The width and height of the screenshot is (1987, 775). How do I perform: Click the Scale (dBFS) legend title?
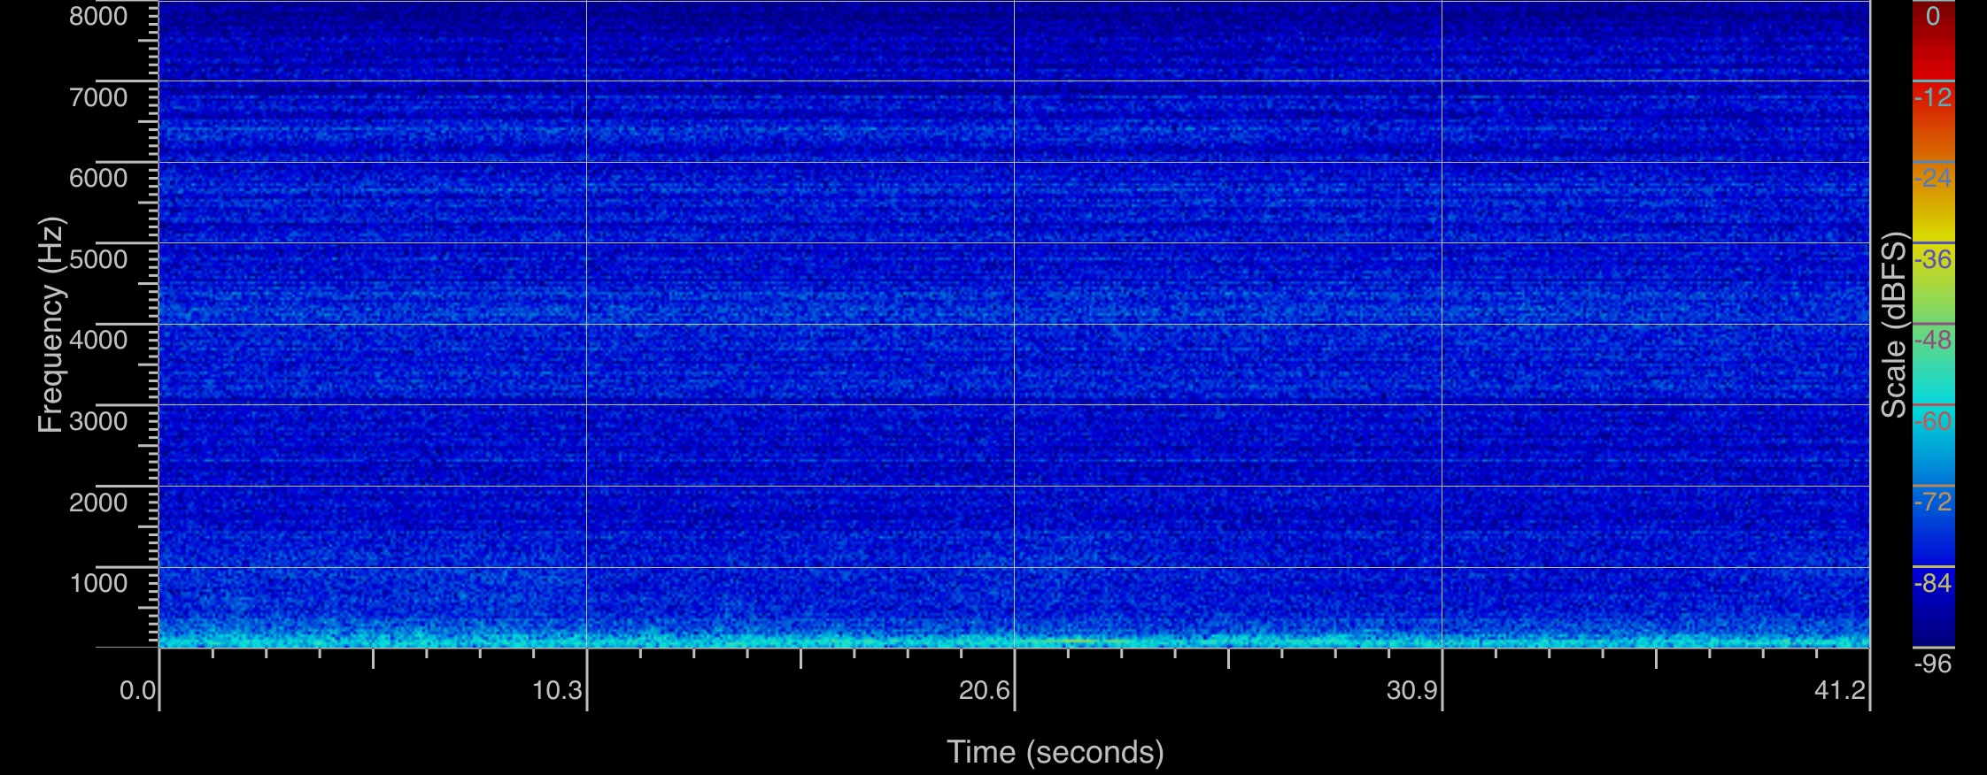1893,324
